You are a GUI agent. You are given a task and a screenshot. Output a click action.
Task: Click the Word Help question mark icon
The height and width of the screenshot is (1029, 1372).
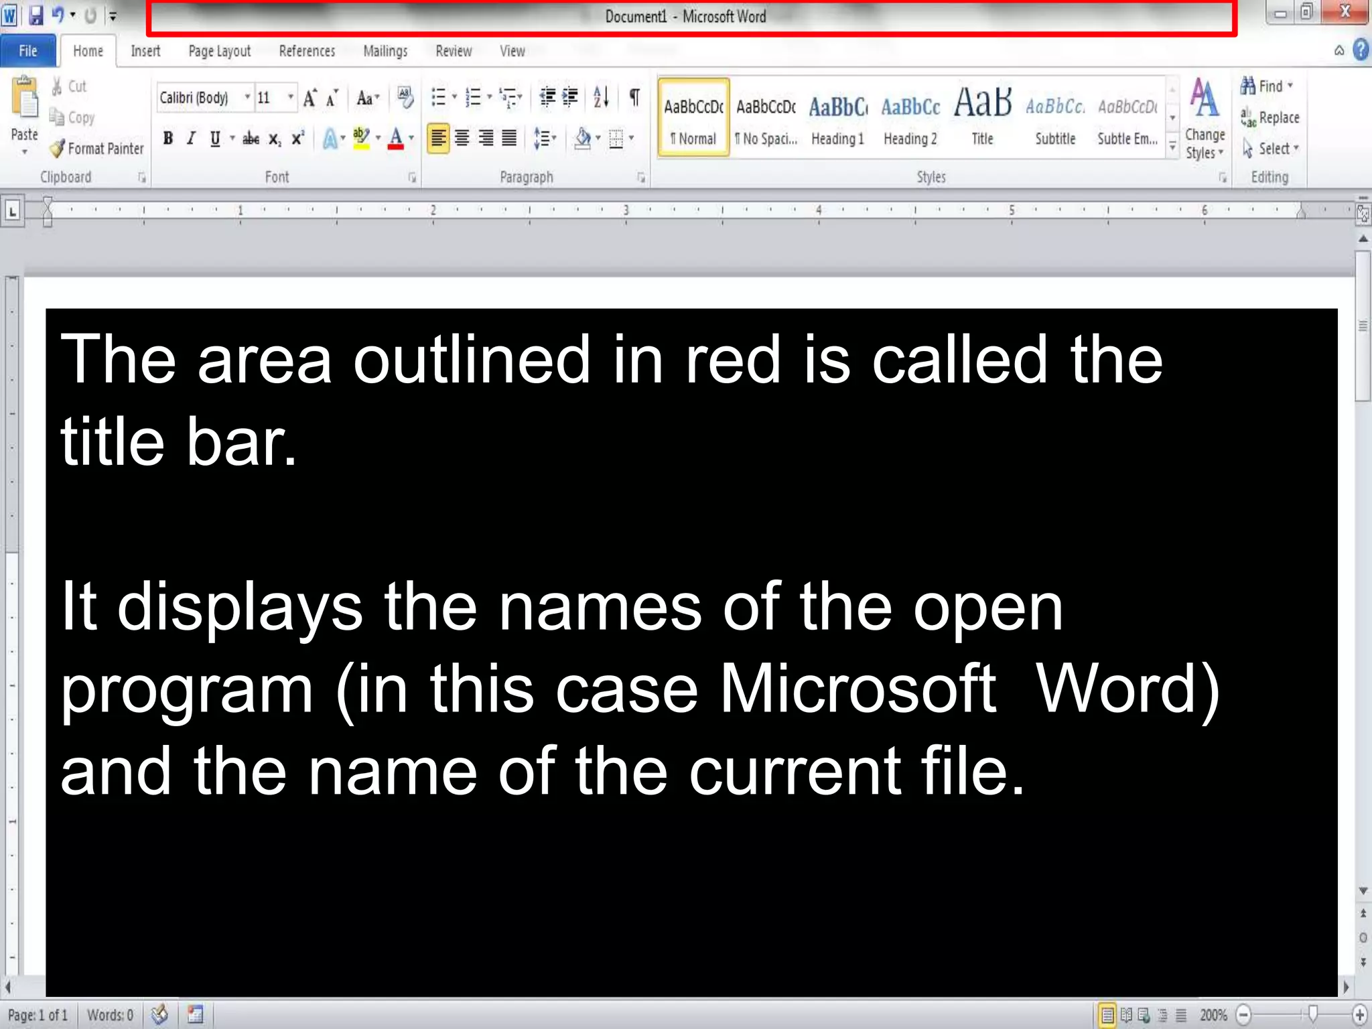tap(1361, 50)
